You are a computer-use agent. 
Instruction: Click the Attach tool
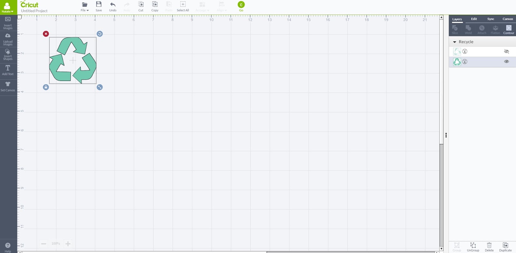click(482, 30)
